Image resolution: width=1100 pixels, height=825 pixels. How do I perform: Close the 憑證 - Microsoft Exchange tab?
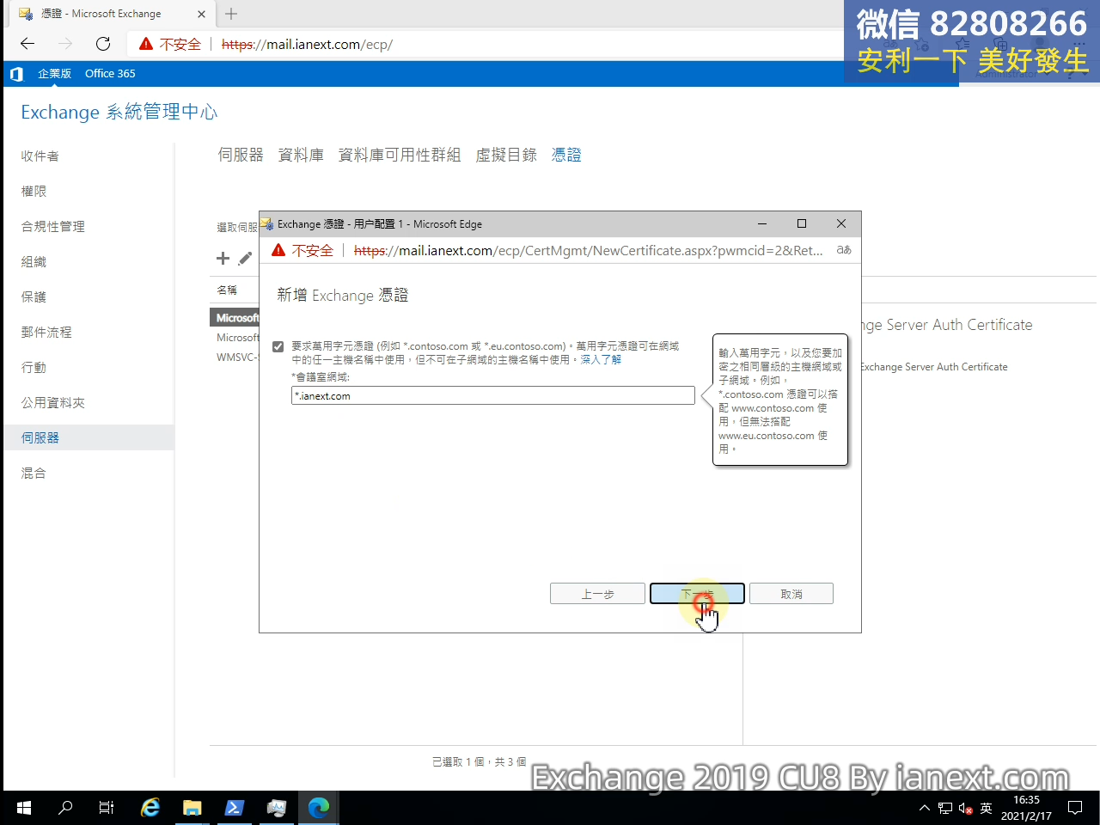tap(201, 14)
